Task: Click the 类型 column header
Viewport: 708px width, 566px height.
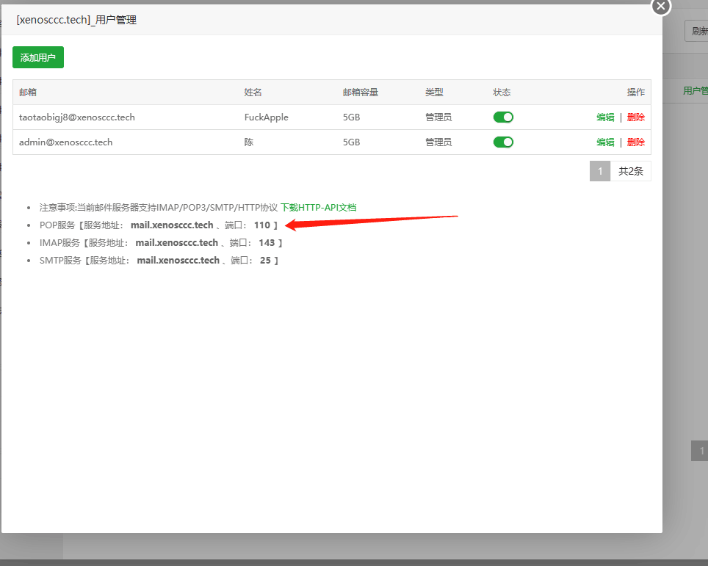Action: click(x=434, y=92)
